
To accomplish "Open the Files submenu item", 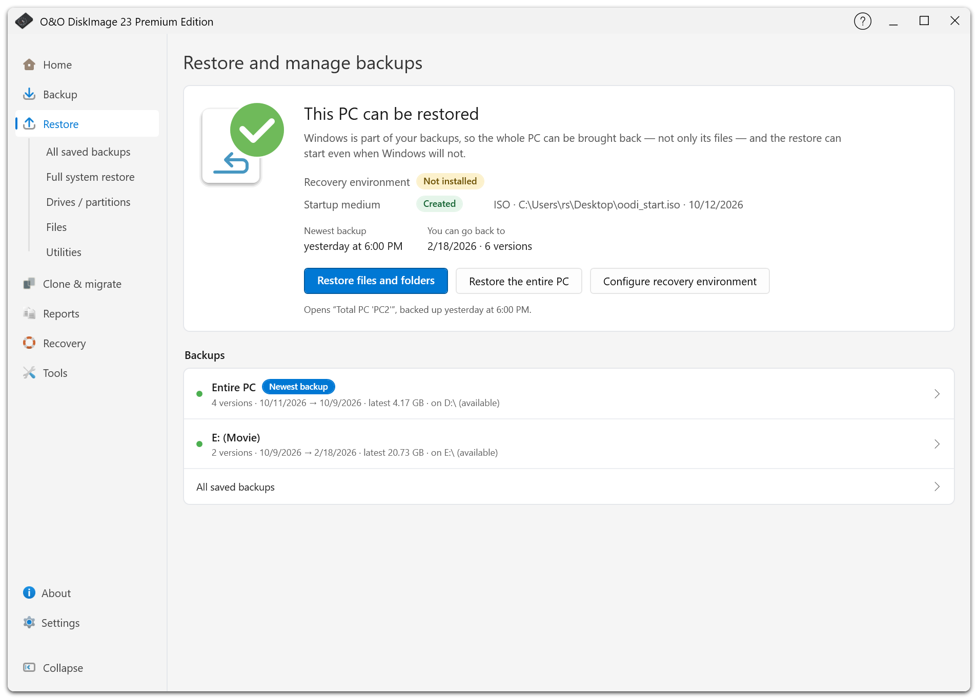I will click(56, 227).
